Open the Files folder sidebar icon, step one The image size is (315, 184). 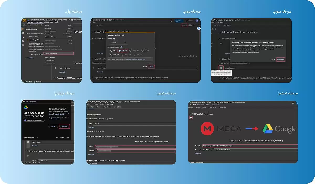(x=23, y=45)
